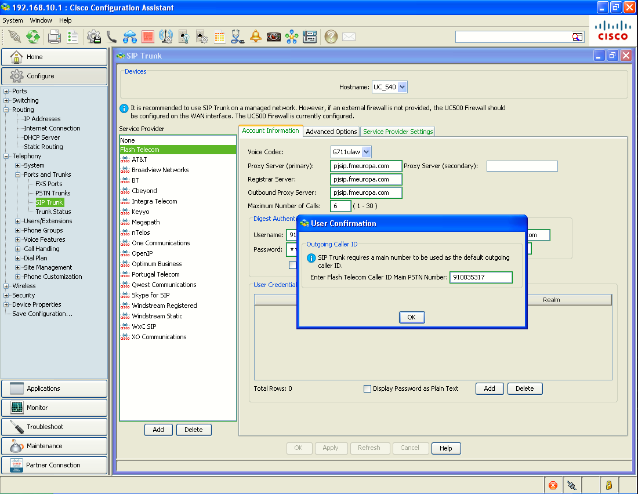Viewport: 638px width, 494px height.
Task: Collapse the Telephony tree node
Action: [6, 156]
